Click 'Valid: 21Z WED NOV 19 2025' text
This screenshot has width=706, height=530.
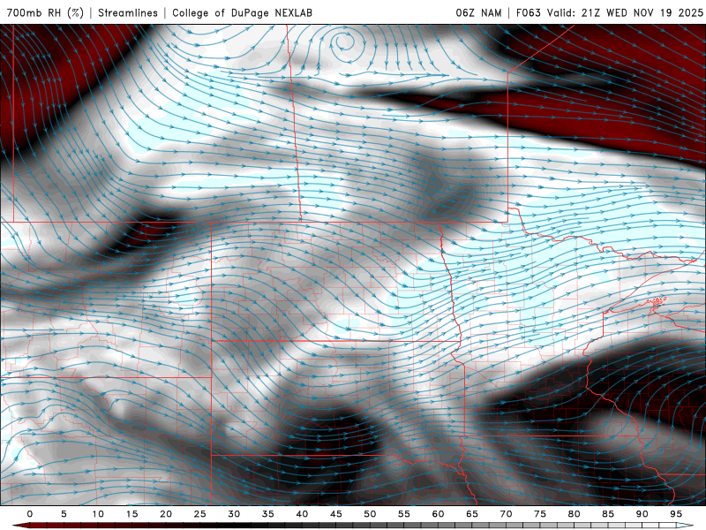pyautogui.click(x=625, y=12)
